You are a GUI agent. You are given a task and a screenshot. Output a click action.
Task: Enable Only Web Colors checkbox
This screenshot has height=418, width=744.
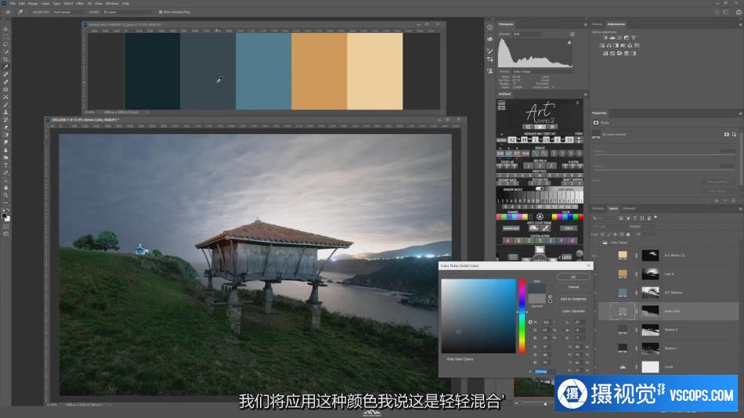coord(443,359)
